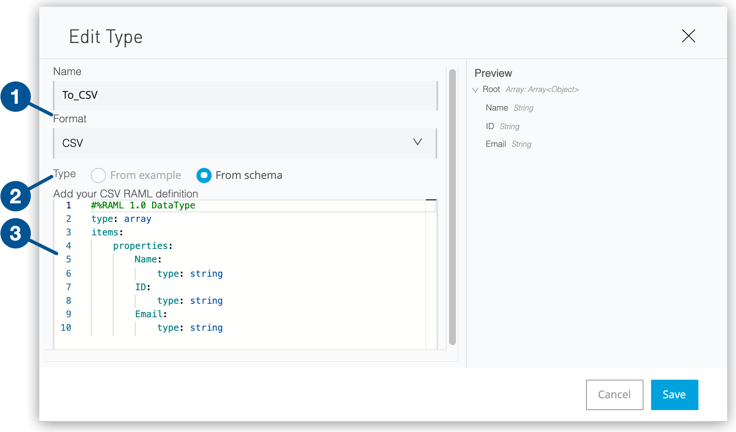Click the Root expand arrow in Preview
The height and width of the screenshot is (432, 736).
[476, 89]
